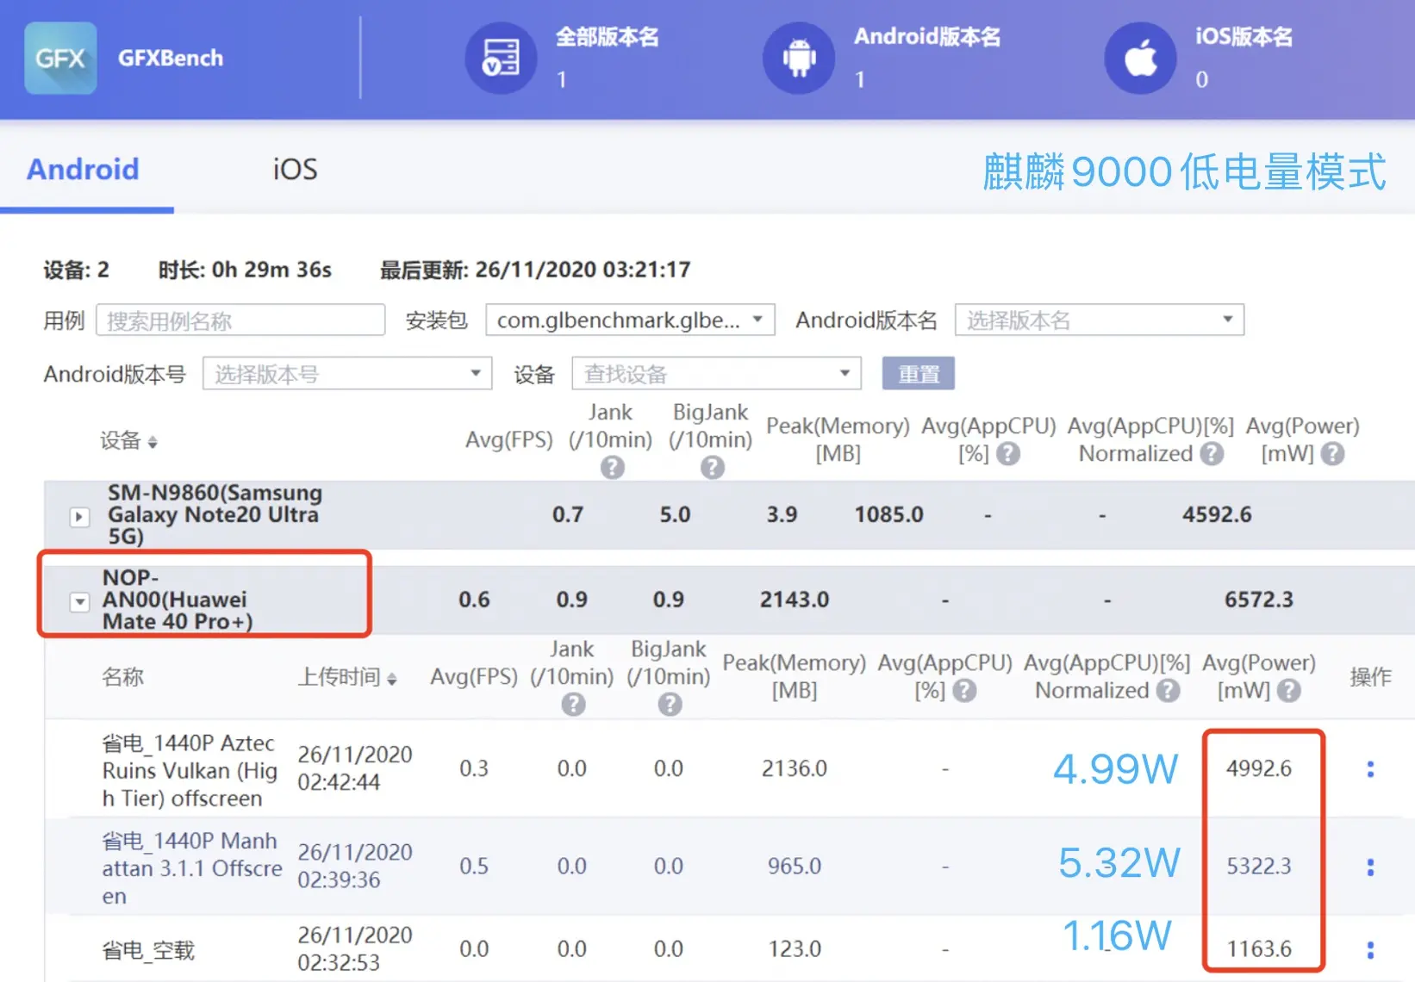Open actions menu for Aztec Ruins Vulkan row
This screenshot has width=1415, height=982.
coord(1370,769)
